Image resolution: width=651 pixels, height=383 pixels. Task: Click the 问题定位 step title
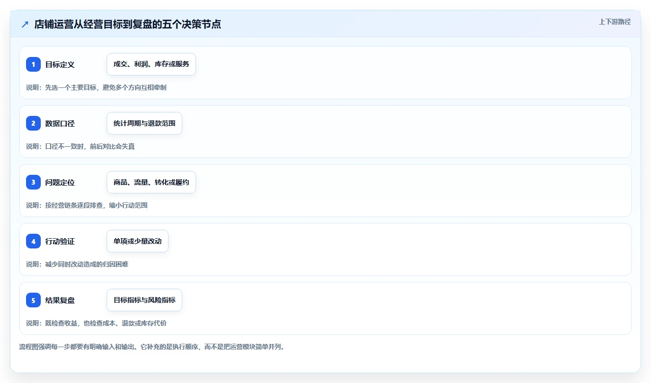60,182
